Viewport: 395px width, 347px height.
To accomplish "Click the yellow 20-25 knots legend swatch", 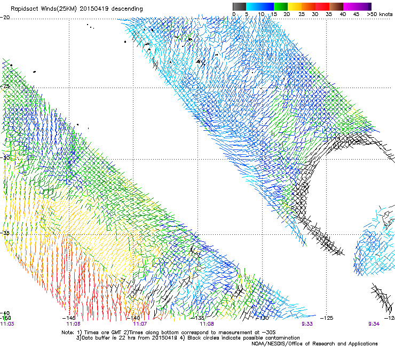I will (x=295, y=6).
